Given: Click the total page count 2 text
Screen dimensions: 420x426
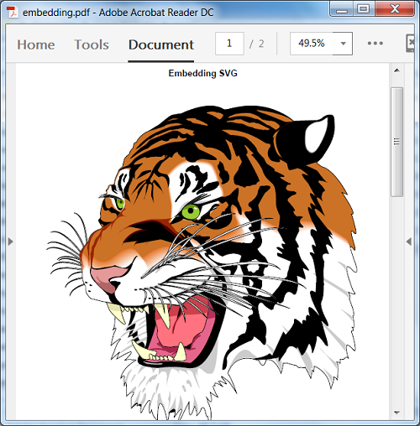Looking at the screenshot, I should pos(261,44).
